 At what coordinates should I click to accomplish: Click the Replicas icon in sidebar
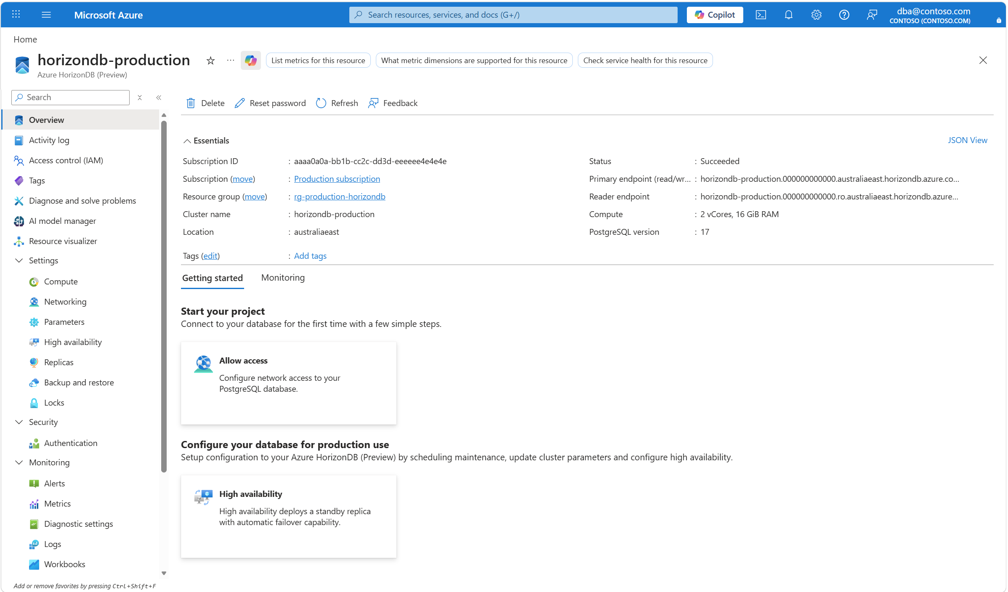[x=34, y=362]
